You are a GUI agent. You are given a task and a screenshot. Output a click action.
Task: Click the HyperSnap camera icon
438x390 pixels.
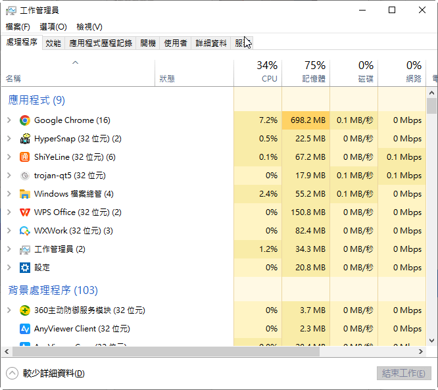(25, 139)
